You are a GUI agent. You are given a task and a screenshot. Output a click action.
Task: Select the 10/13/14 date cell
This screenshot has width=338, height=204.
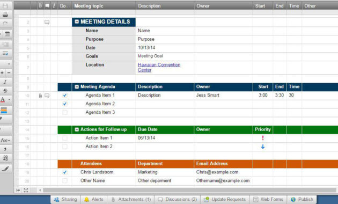pos(165,48)
